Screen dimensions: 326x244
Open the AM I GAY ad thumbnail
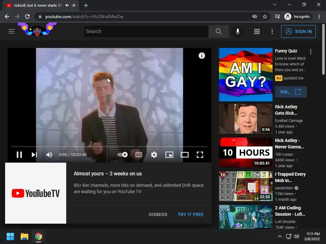tap(245, 75)
